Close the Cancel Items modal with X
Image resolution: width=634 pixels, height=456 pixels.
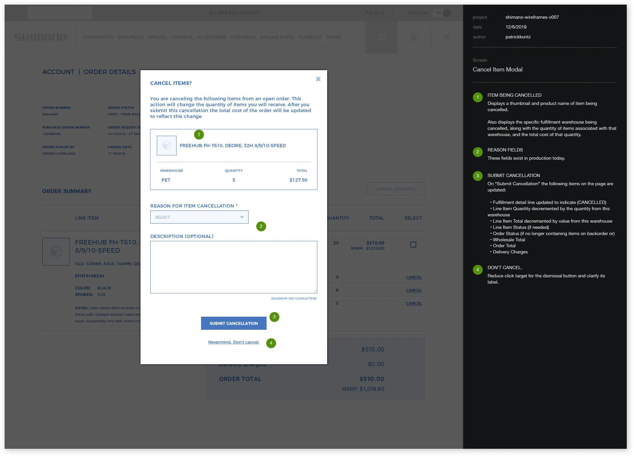pos(318,79)
